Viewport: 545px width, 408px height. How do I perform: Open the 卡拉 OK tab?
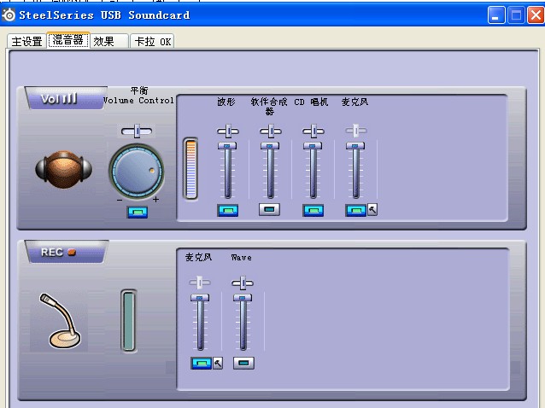click(153, 41)
